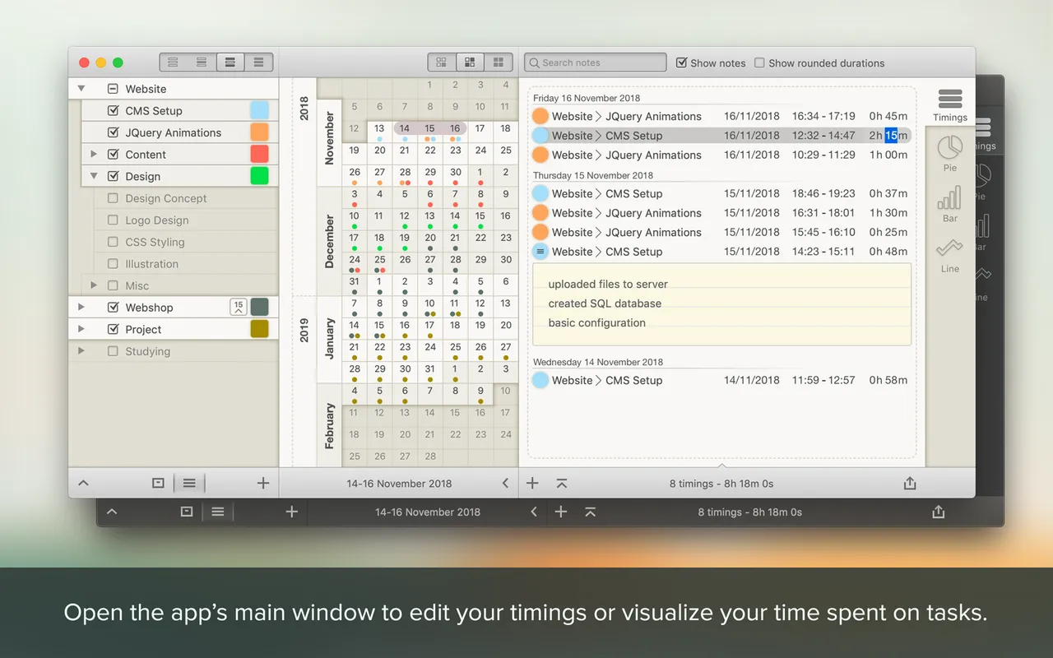Image resolution: width=1053 pixels, height=658 pixels.
Task: Click the green Design color swatch
Action: coord(259,176)
